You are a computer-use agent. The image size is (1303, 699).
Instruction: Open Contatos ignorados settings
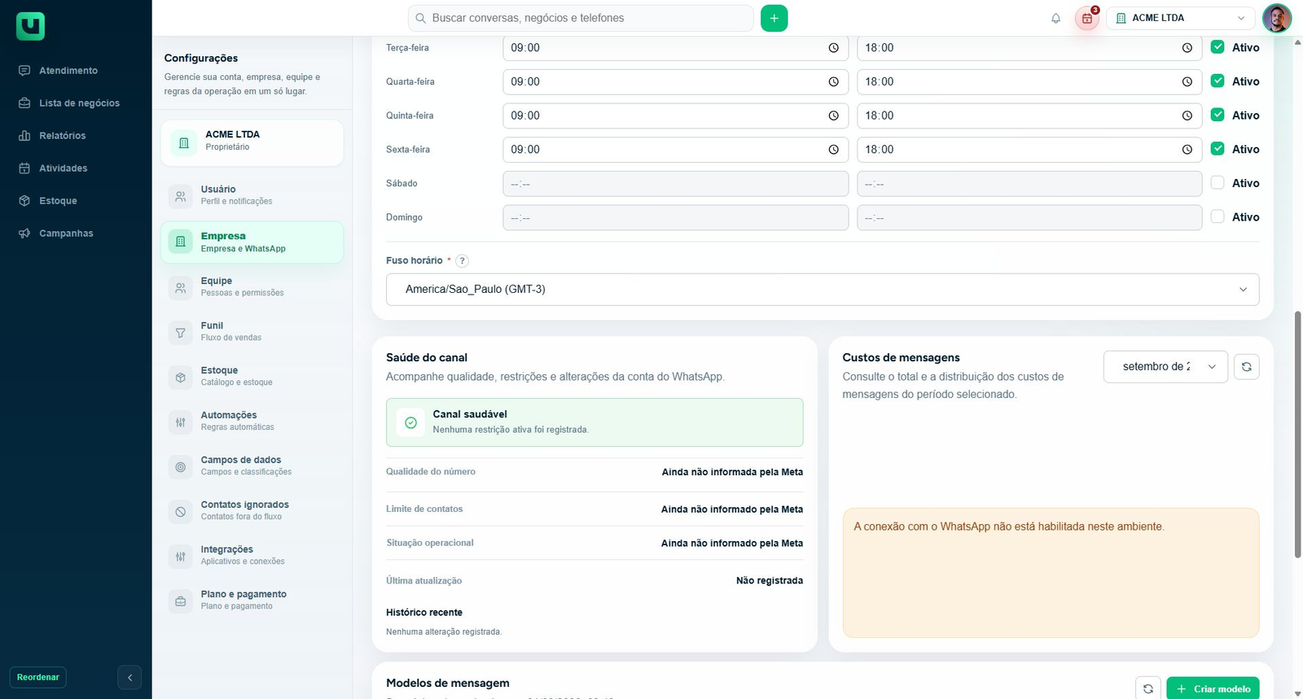pyautogui.click(x=252, y=510)
